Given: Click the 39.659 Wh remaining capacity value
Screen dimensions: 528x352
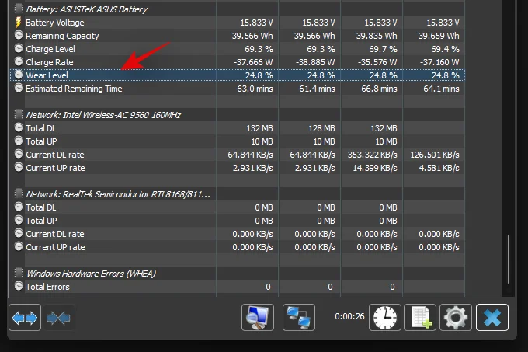Looking at the screenshot, I should [x=439, y=36].
